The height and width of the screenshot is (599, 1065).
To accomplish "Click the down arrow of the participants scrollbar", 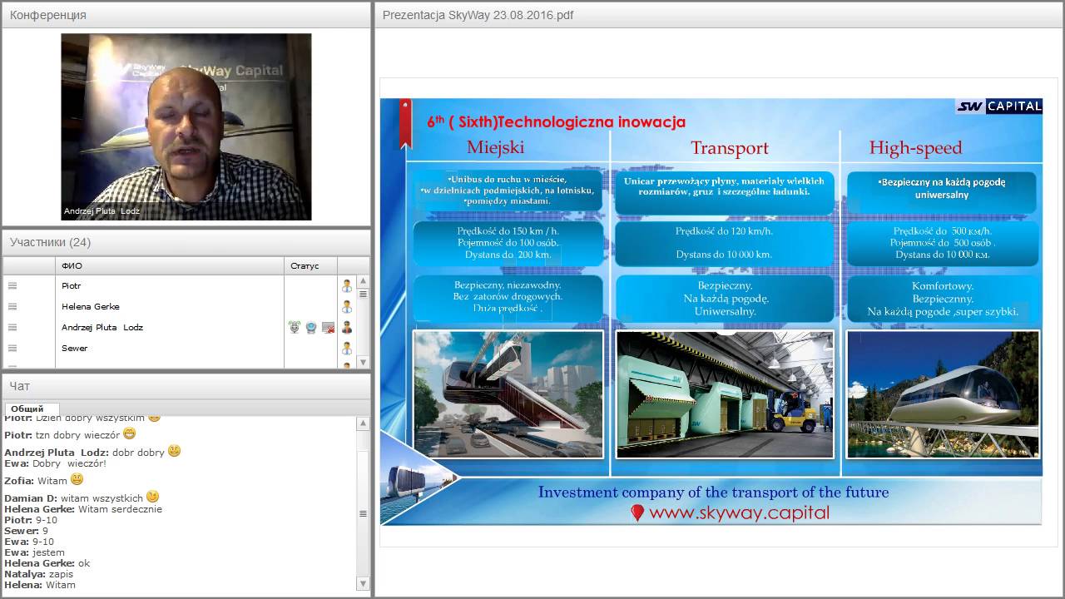I will tap(363, 363).
